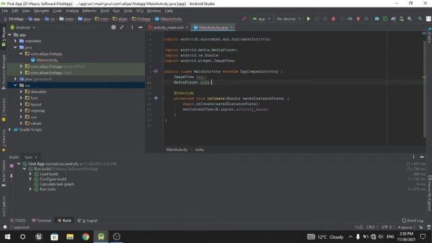Hide the Build panel with minus icon
This screenshot has width=432, height=243.
tap(422, 157)
